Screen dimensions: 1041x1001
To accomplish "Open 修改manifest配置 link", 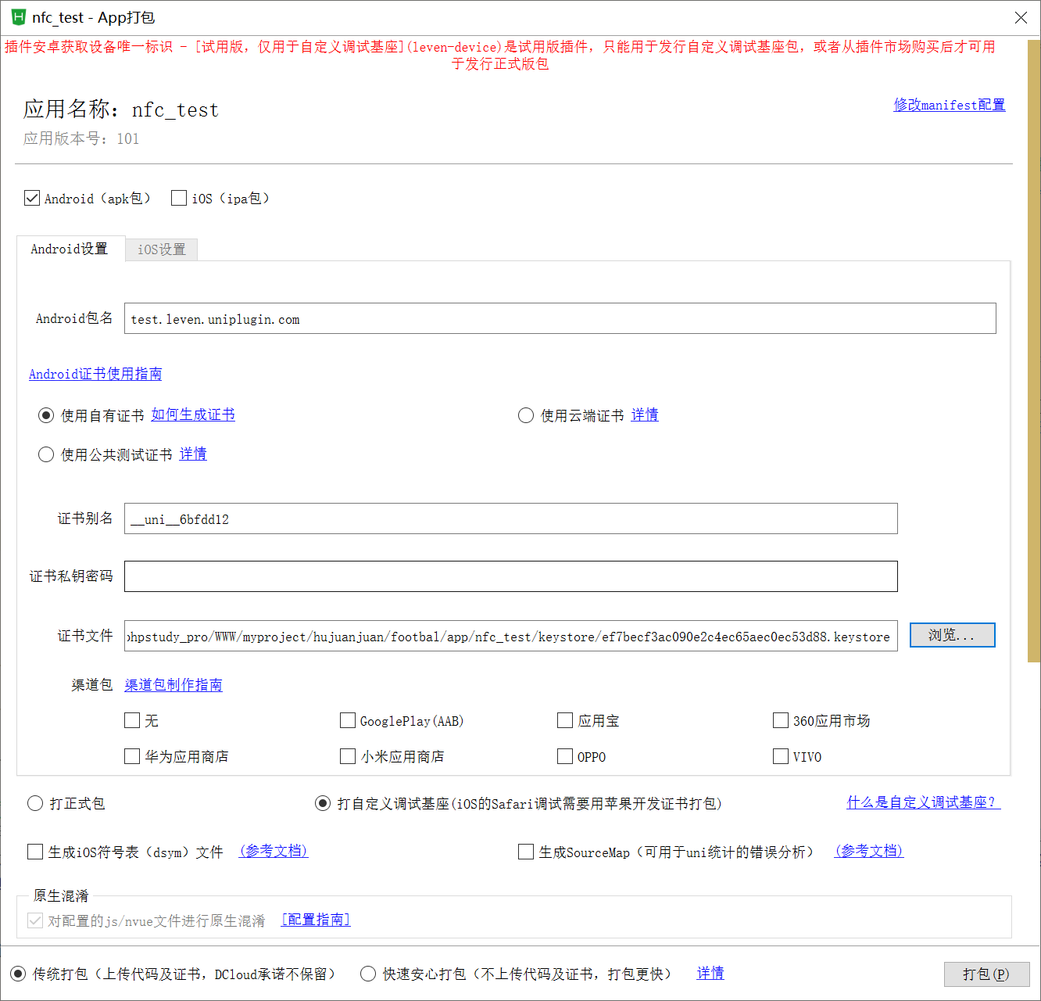I will [x=949, y=104].
